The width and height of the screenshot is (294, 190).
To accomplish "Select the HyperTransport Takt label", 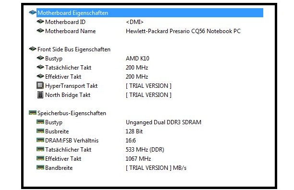I will (x=71, y=86).
